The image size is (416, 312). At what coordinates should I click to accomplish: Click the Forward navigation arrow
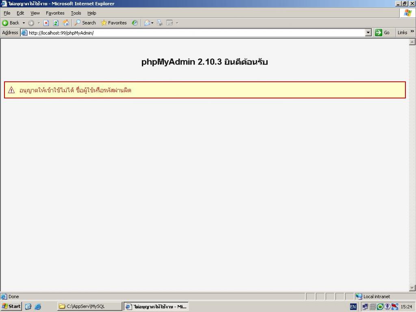tap(31, 23)
